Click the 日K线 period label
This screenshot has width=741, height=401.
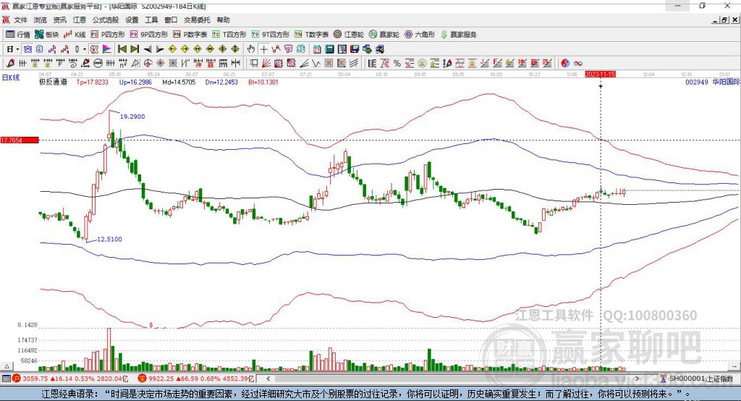coord(11,78)
